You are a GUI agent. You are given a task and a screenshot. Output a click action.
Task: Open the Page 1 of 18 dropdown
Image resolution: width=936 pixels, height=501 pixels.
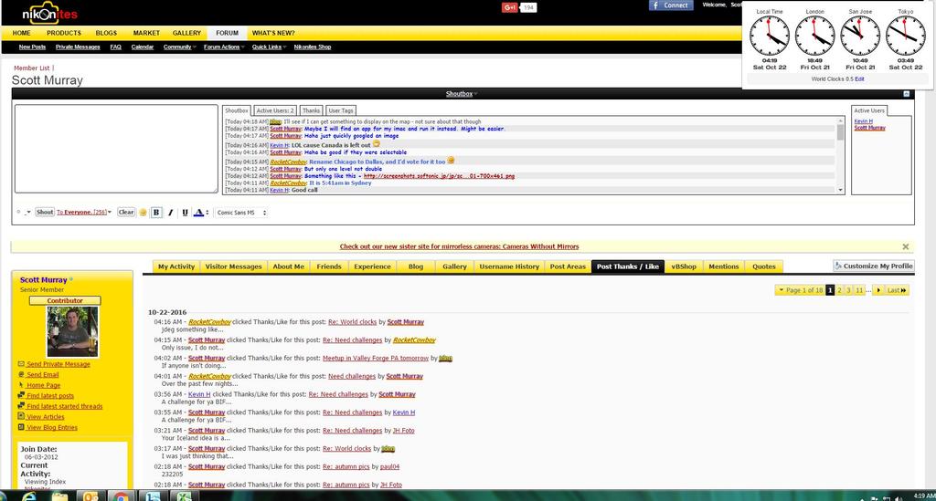pyautogui.click(x=799, y=290)
